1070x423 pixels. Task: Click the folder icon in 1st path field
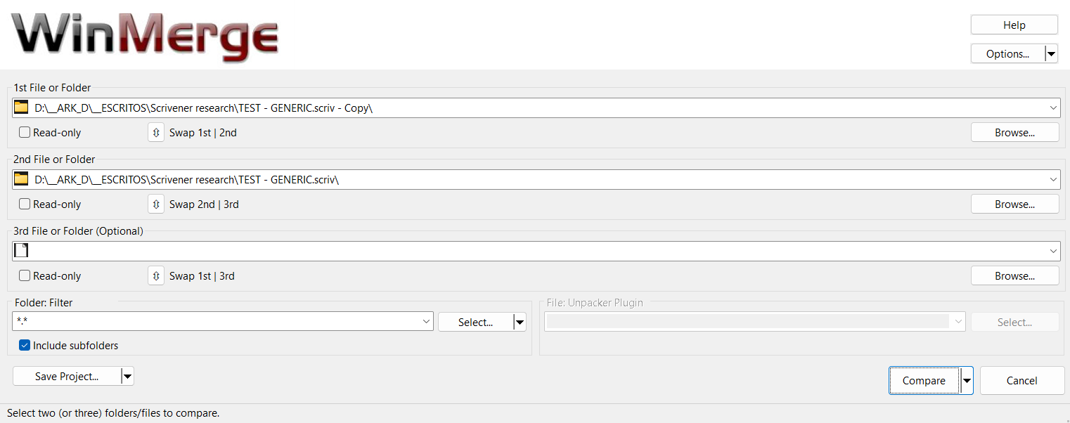(x=21, y=108)
